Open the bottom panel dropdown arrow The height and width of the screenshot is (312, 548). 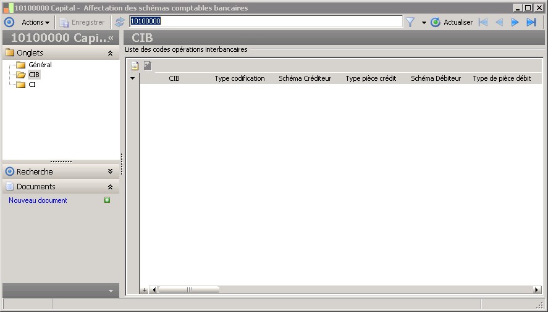111,290
